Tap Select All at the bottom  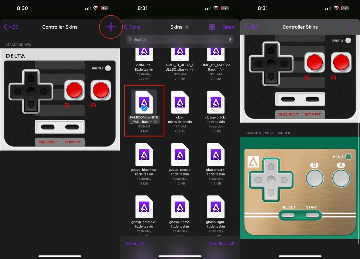click(135, 243)
